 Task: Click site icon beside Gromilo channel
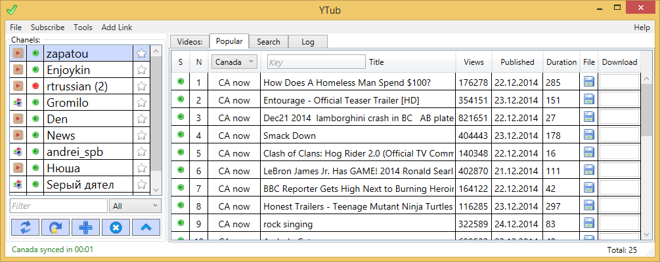18,102
